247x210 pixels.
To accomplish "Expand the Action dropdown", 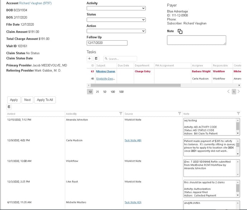I will [116, 31].
